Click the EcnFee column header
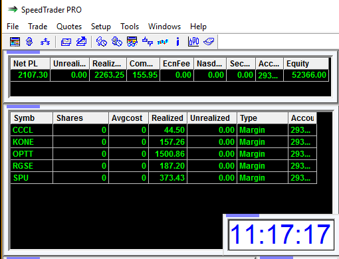Screen dimensions: 339x259 click(x=177, y=64)
